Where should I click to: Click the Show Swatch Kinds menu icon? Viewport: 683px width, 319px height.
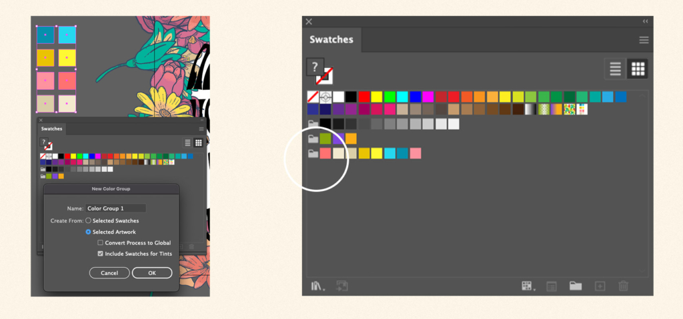(528, 286)
